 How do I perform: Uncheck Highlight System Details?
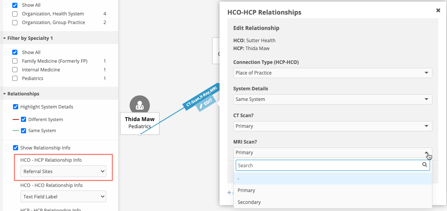[16, 107]
